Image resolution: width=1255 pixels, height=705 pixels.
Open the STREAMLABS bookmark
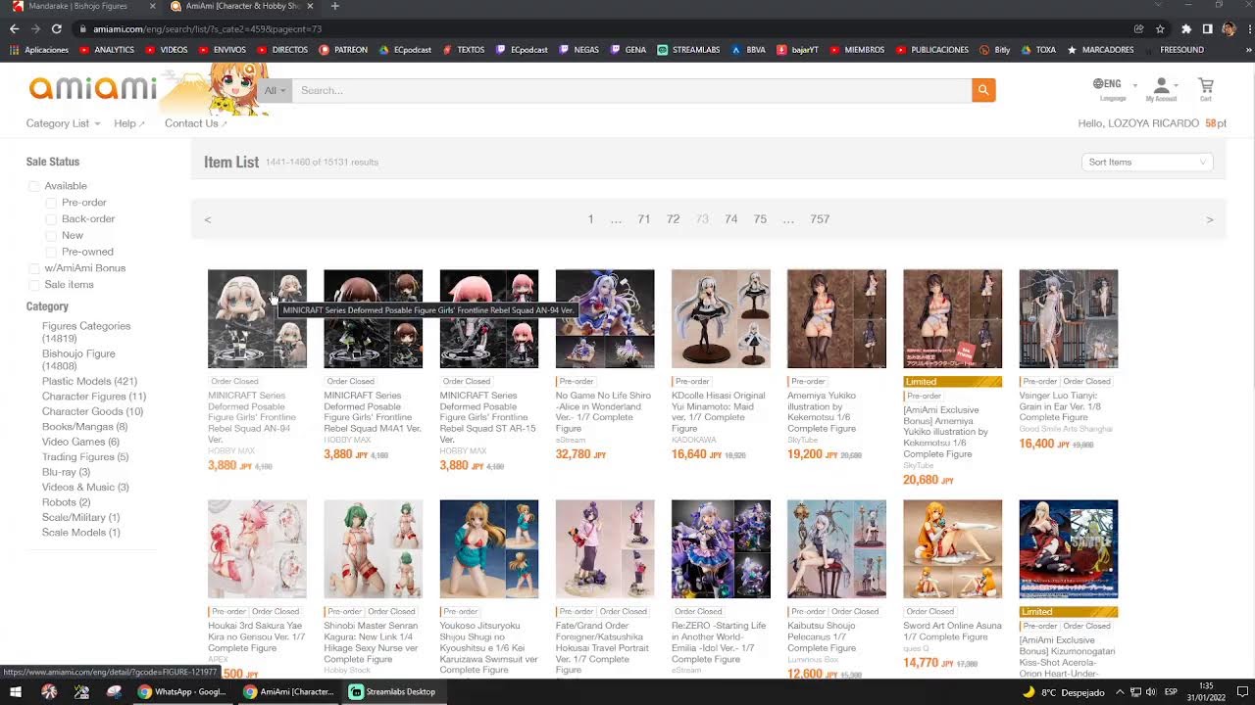pyautogui.click(x=688, y=50)
